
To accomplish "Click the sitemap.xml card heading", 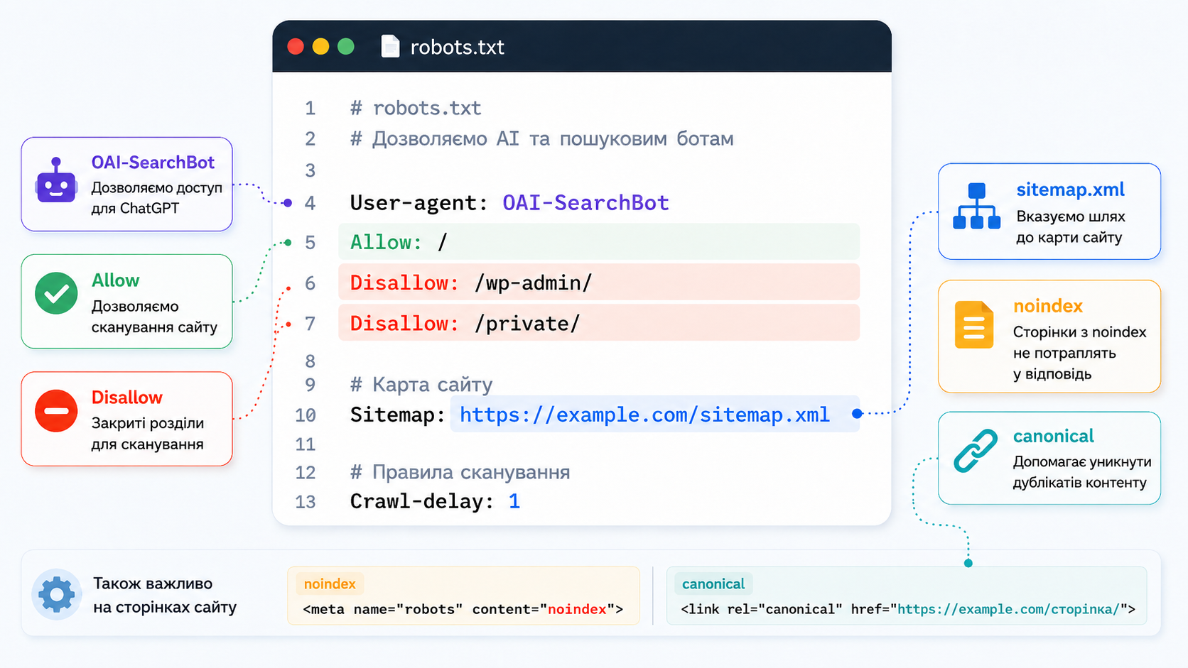I will tap(1070, 190).
